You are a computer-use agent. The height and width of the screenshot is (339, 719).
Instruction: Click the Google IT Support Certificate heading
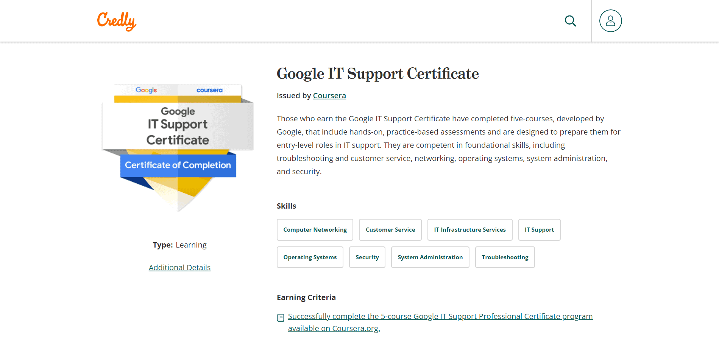pyautogui.click(x=377, y=74)
